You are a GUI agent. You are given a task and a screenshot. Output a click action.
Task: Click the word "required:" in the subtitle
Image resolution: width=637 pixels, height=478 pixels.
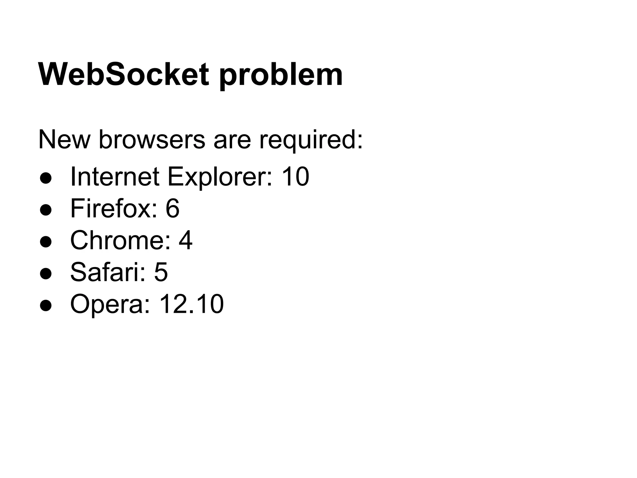point(311,141)
